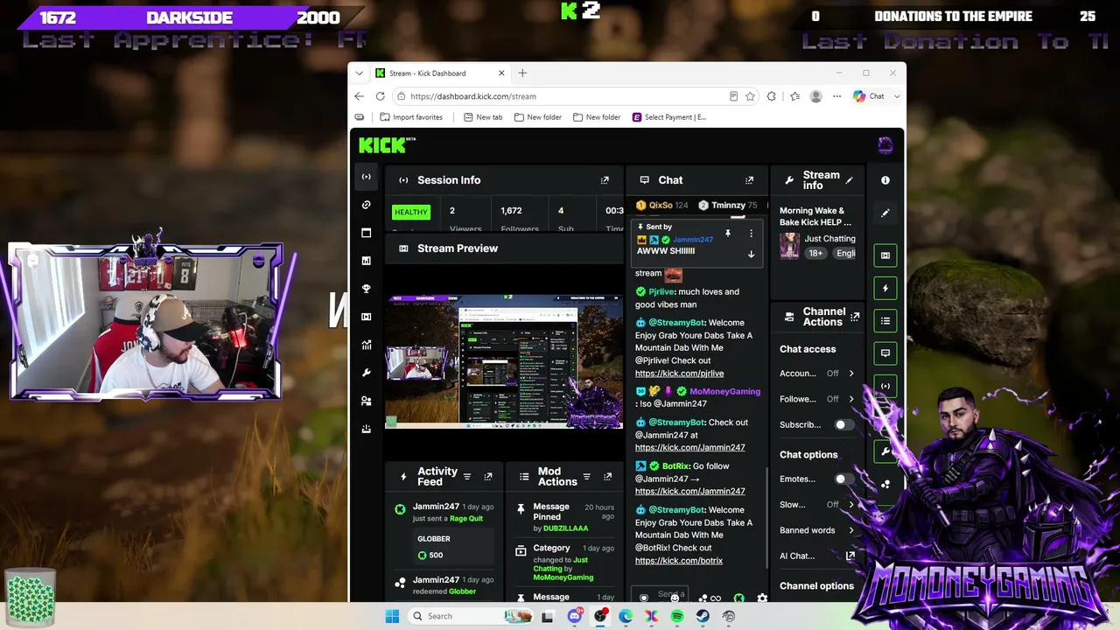Open a new browser tab
Image resolution: width=1120 pixels, height=630 pixels.
click(x=522, y=73)
